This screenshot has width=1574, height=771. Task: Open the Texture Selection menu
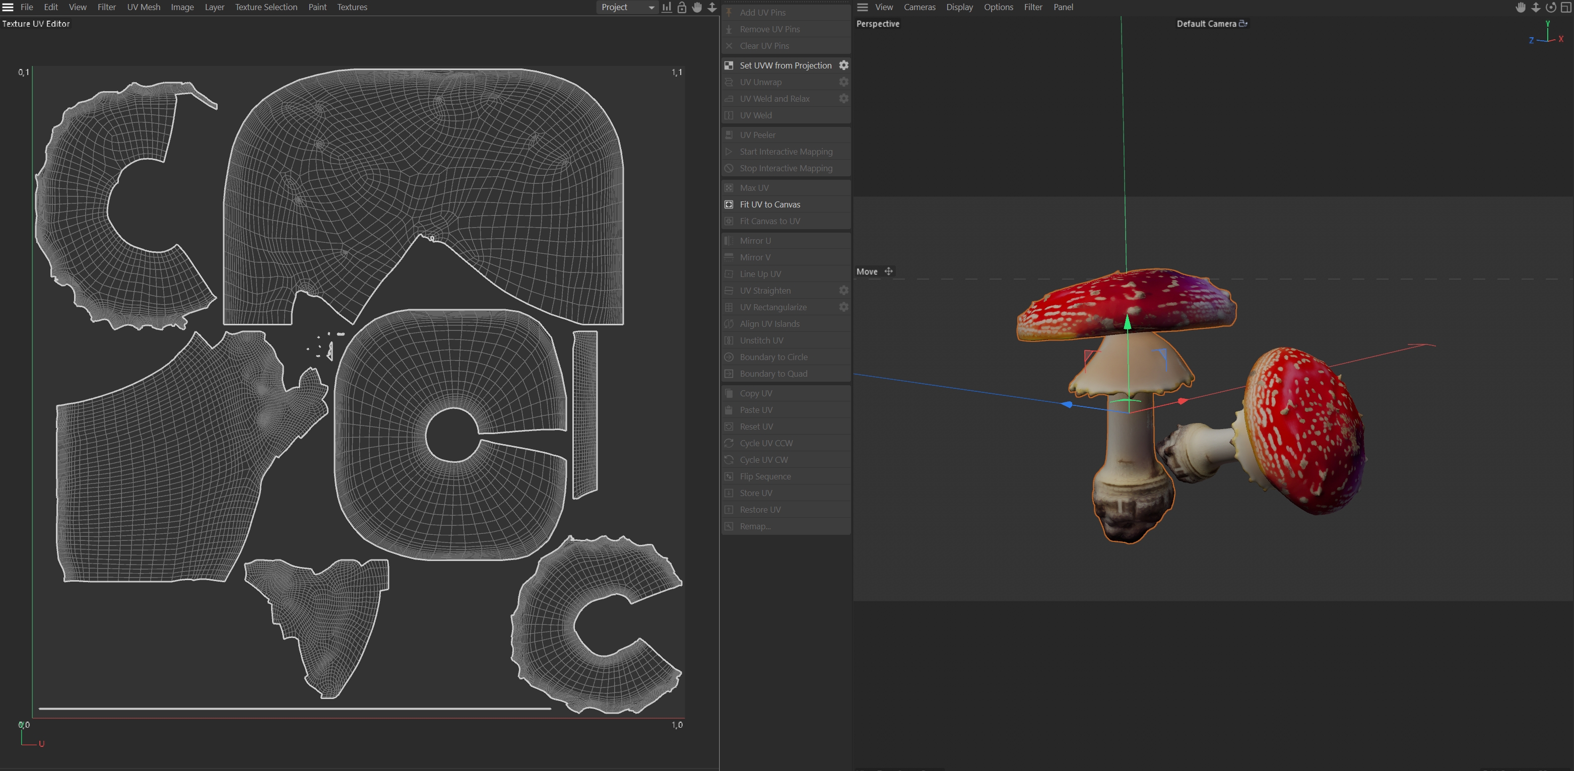266,8
